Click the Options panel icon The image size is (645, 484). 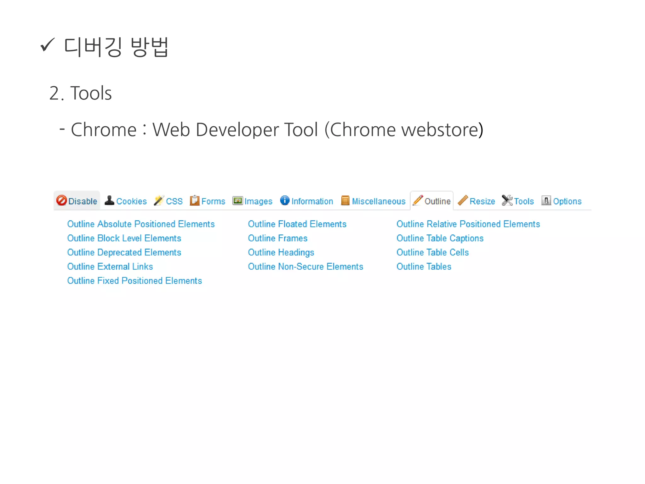(x=546, y=200)
